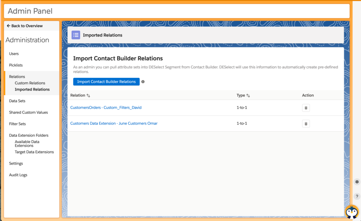The width and height of the screenshot is (361, 221).
Task: Sort the table by Type column
Action: (248, 96)
